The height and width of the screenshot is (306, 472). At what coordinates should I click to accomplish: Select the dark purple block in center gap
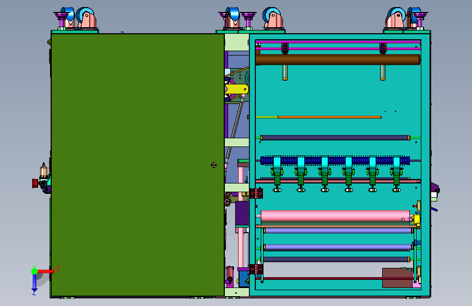[242, 213]
